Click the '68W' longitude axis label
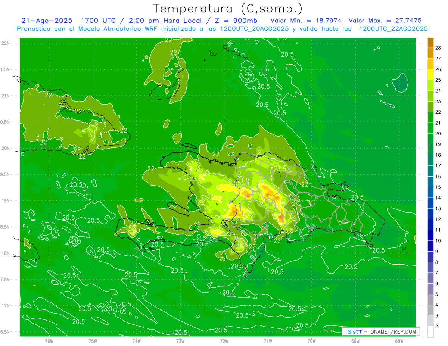Image resolution: width=448 pixels, height=346 pixels. [399, 341]
